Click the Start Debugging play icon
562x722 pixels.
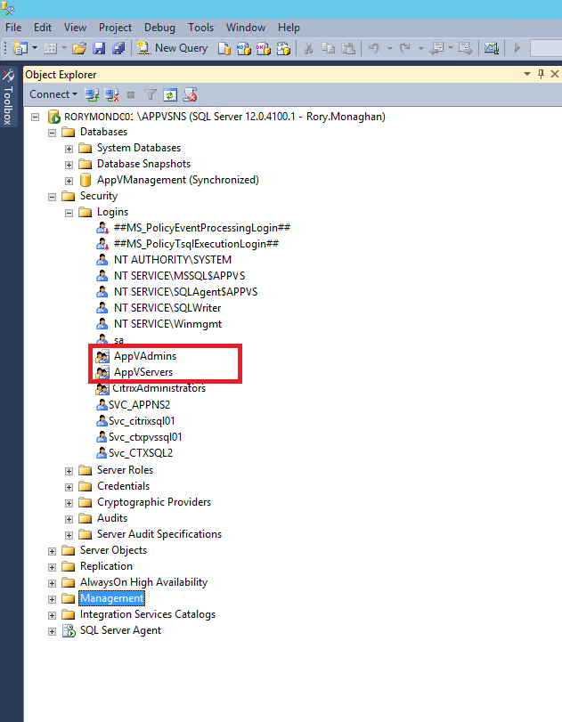[517, 48]
